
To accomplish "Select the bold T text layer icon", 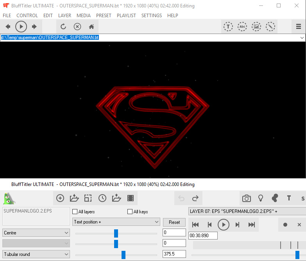I will (289, 198).
